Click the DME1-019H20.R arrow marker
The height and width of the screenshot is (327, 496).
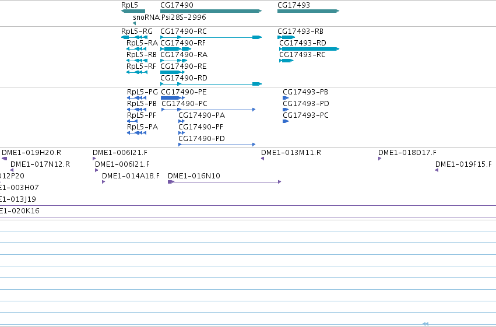pos(5,159)
